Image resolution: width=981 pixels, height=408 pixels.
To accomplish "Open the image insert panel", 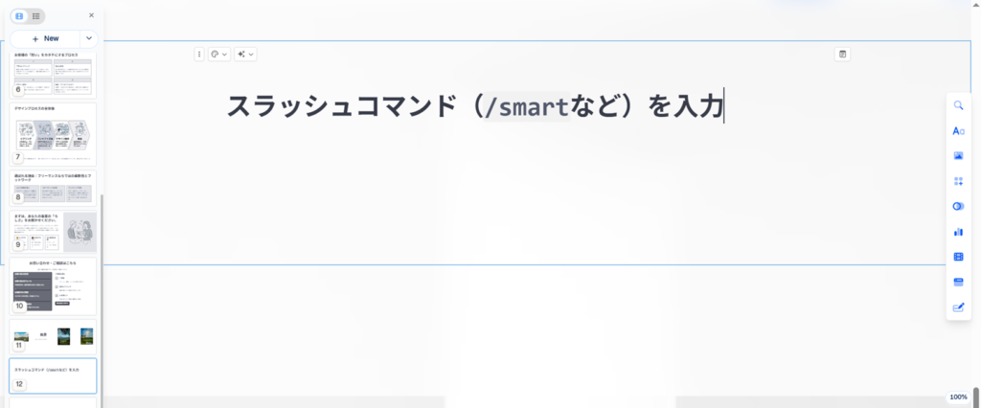I will [958, 155].
